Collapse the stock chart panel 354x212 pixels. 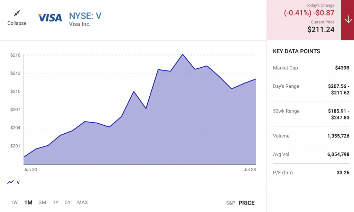[17, 18]
